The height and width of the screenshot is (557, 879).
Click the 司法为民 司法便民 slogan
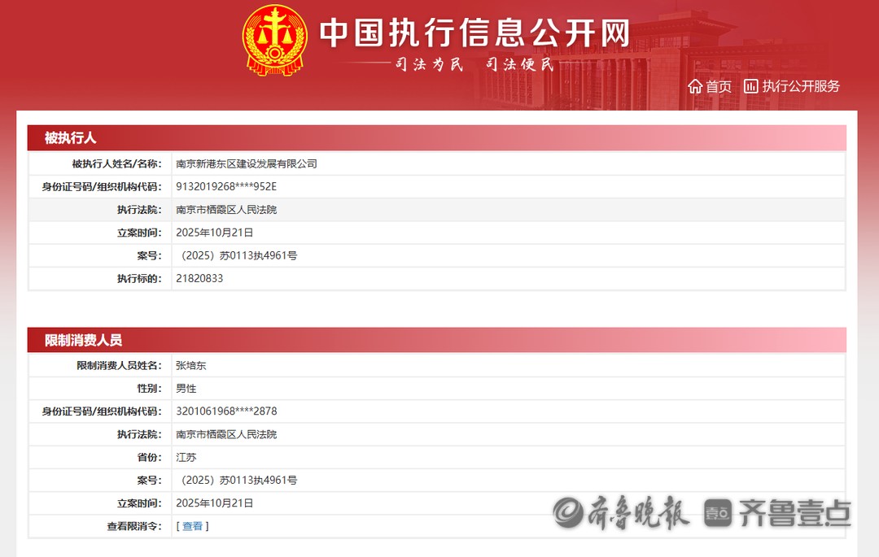(474, 65)
